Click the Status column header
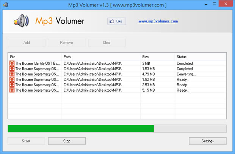Image resolution: width=235 pixels, height=154 pixels. (x=200, y=57)
